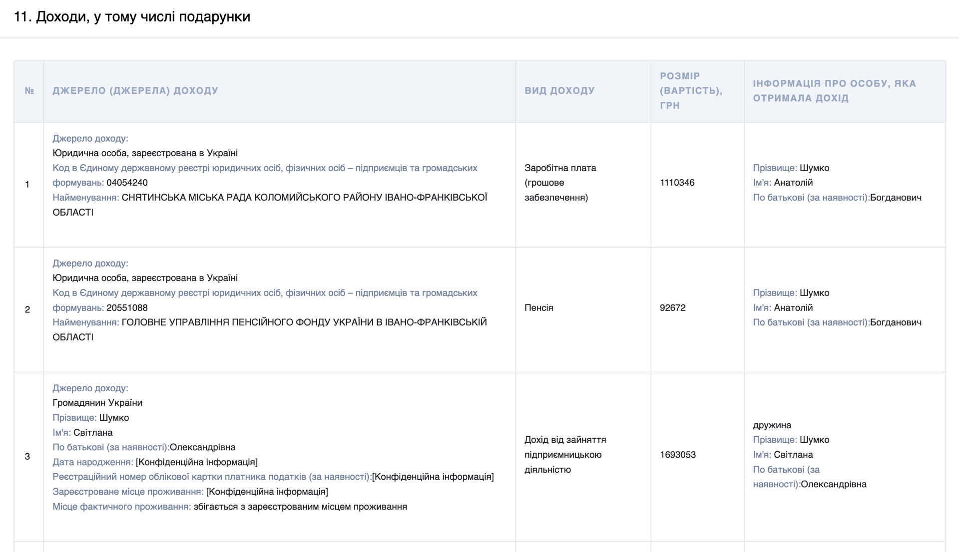Click income type "Заробітна плата (грошове забезпечення)"
The width and height of the screenshot is (959, 552).
[x=560, y=183]
